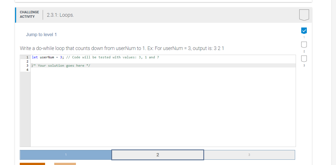Click the blue filled portion of the progress bar
The width and height of the screenshot is (336, 165).
point(65,155)
